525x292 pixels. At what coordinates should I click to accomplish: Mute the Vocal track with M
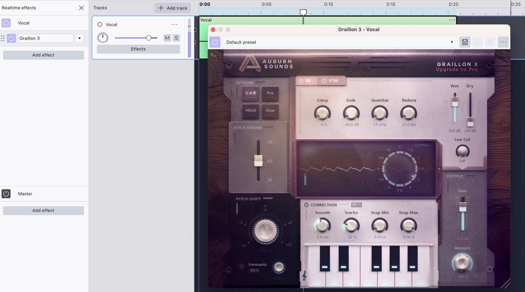(x=167, y=38)
